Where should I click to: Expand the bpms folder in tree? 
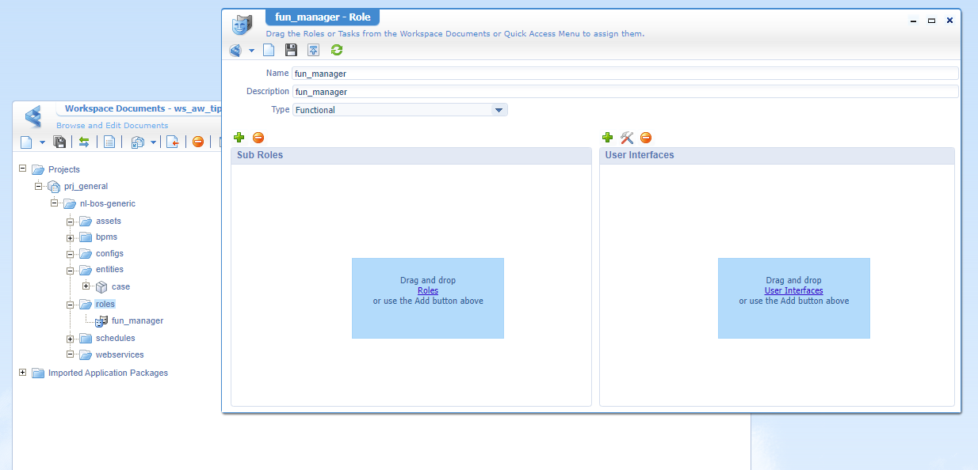coord(71,237)
